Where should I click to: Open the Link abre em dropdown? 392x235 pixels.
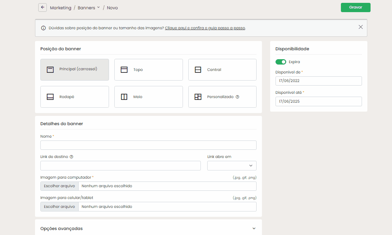pos(232,165)
